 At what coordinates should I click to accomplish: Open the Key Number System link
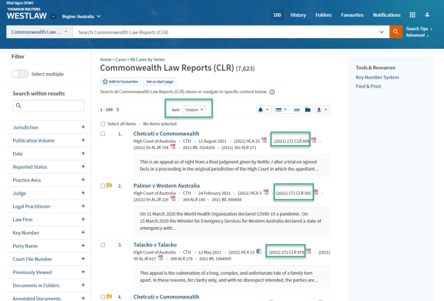[x=377, y=78]
